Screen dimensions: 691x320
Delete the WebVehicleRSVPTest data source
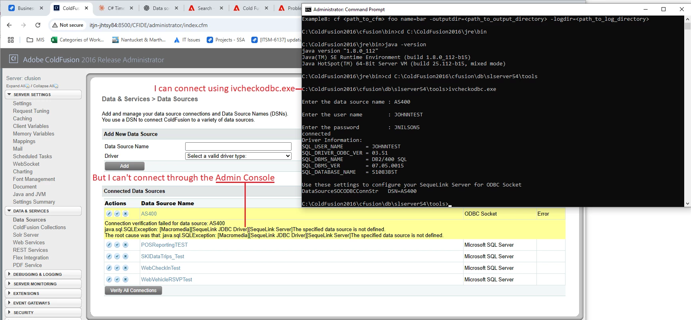pos(125,279)
